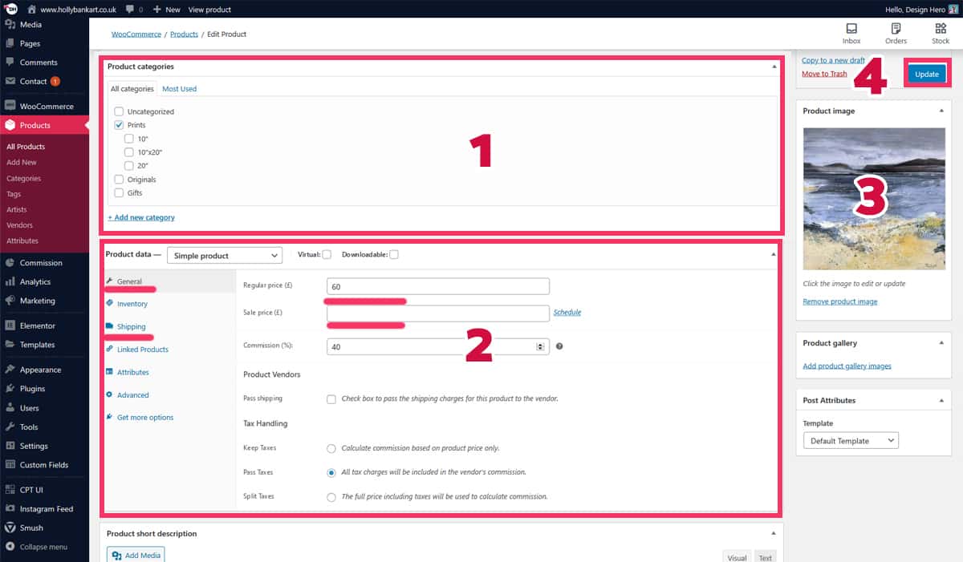The height and width of the screenshot is (562, 963).
Task: Open the Default Template dropdown
Action: pos(851,441)
